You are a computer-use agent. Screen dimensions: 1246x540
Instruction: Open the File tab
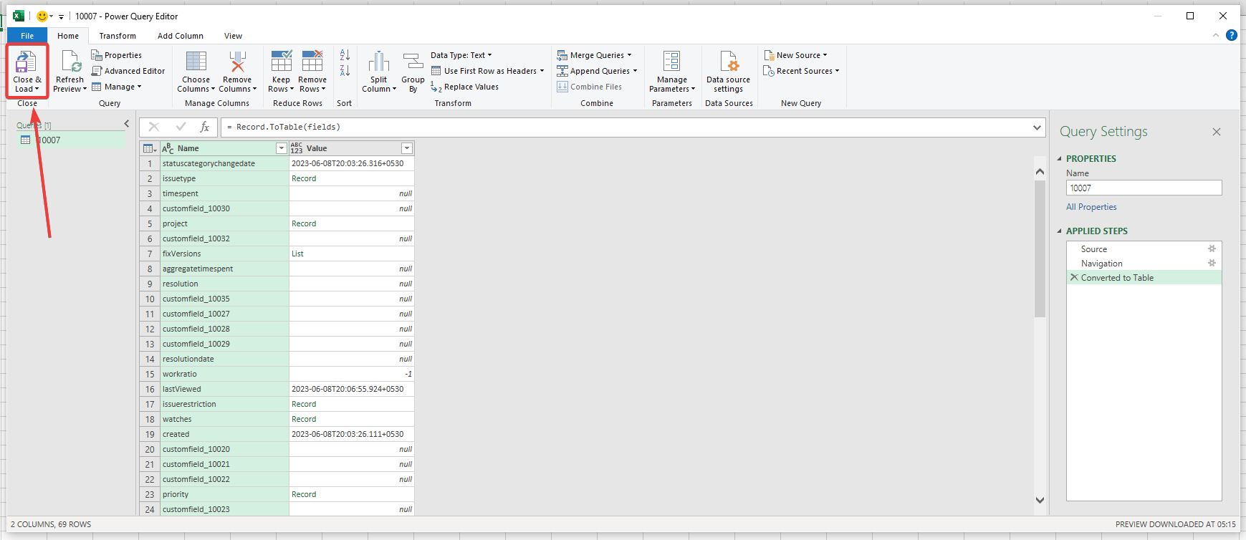pyautogui.click(x=27, y=36)
